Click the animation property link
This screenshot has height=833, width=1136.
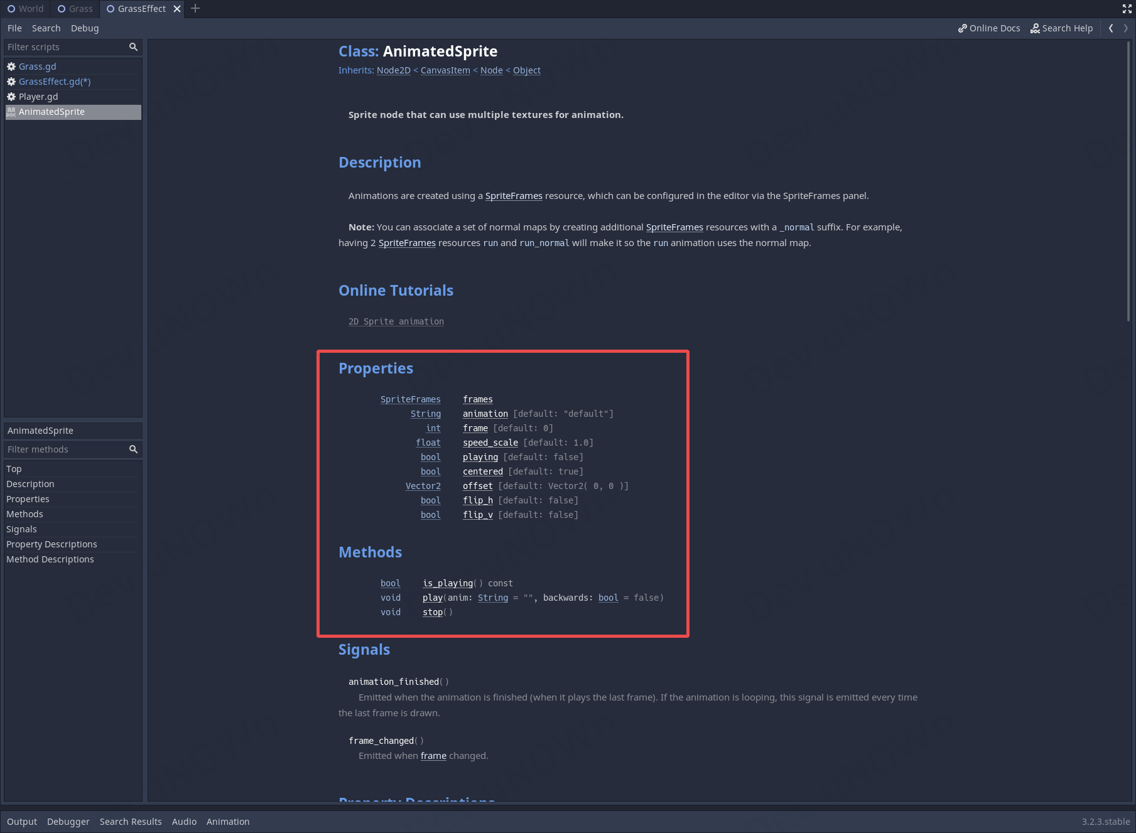(x=485, y=414)
